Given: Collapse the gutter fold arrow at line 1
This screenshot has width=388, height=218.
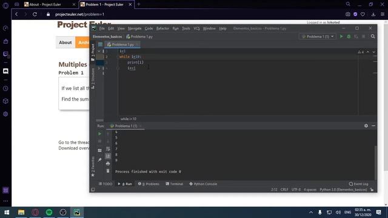Looking at the screenshot, I should (x=99, y=51).
